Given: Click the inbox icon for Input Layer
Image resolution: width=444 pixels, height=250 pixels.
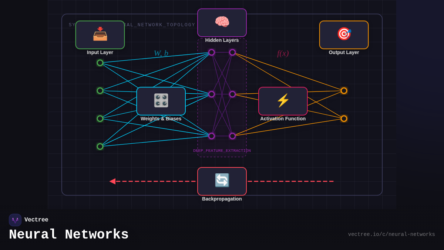Looking at the screenshot, I should [100, 34].
